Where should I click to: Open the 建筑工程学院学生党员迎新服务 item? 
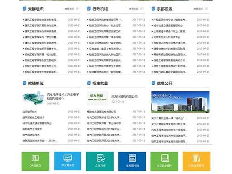click(x=169, y=142)
